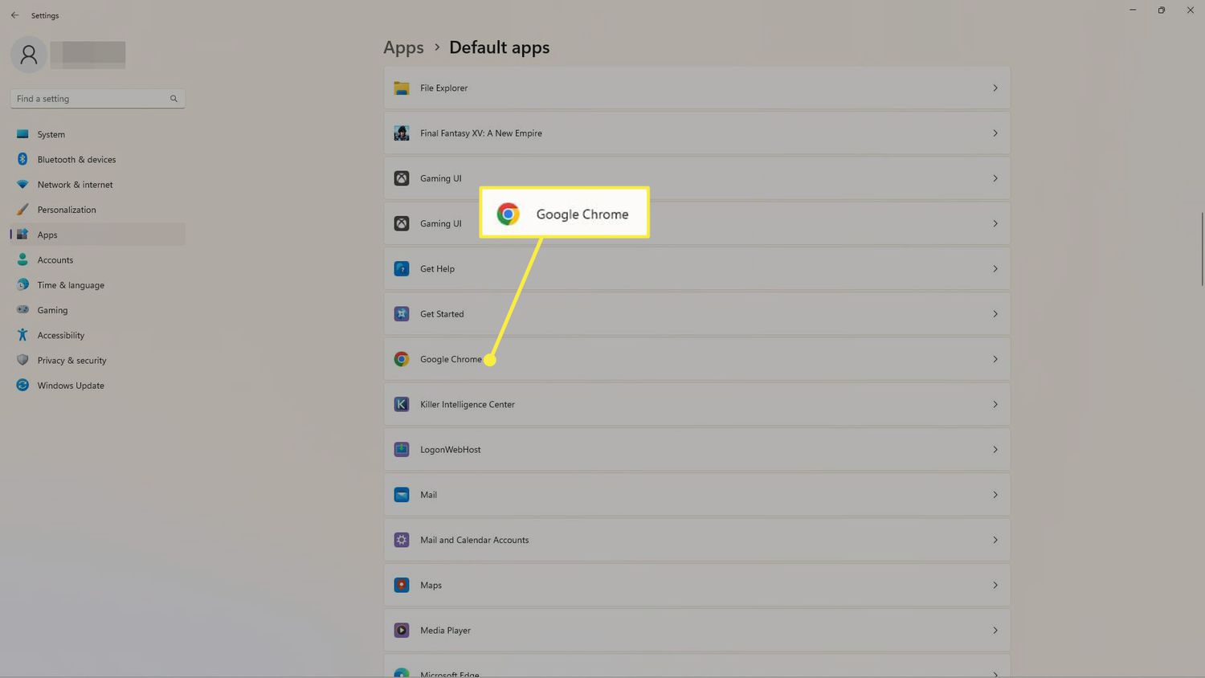Click the File Explorer folder icon
Viewport: 1205px width, 678px height.
[x=402, y=88]
